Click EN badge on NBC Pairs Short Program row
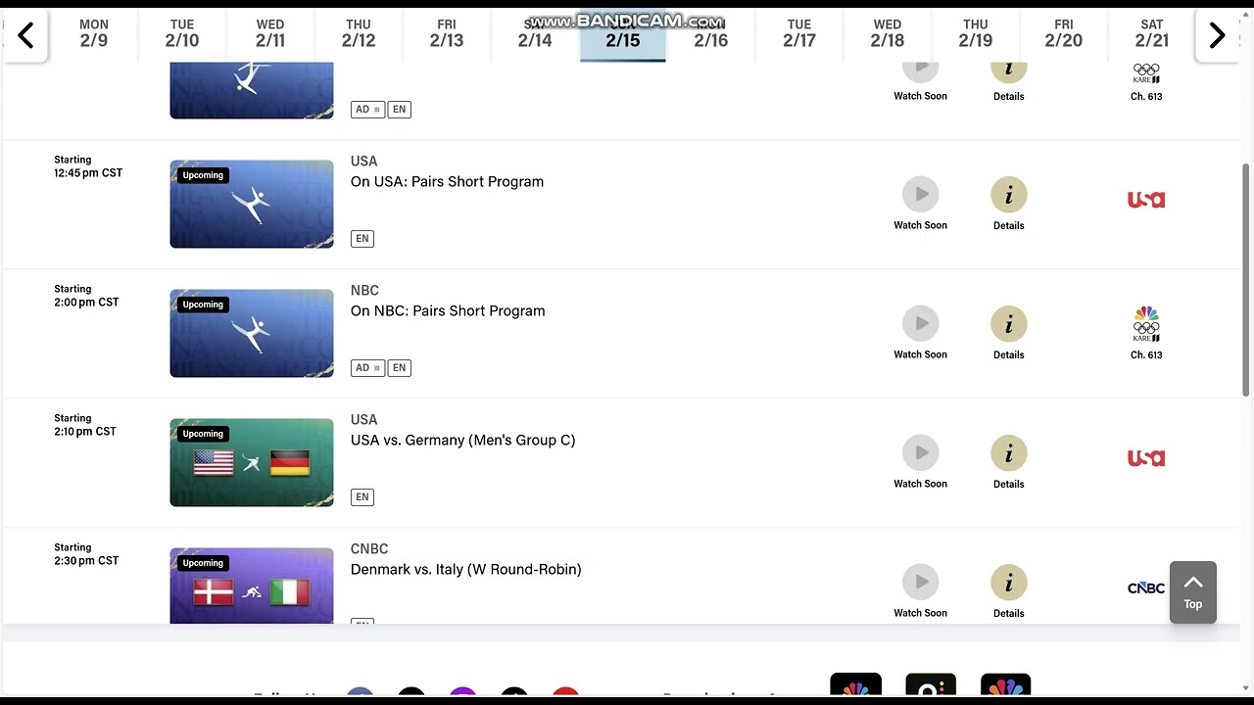The width and height of the screenshot is (1254, 705). pos(399,368)
